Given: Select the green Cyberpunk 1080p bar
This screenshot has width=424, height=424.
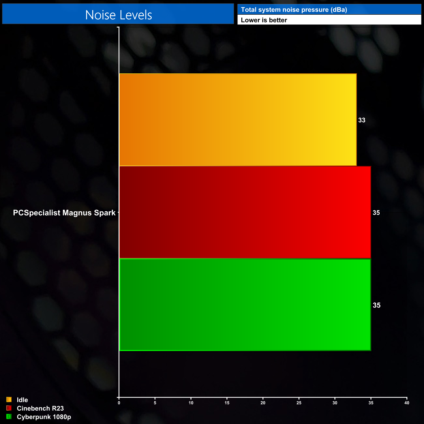Looking at the screenshot, I should coord(245,305).
